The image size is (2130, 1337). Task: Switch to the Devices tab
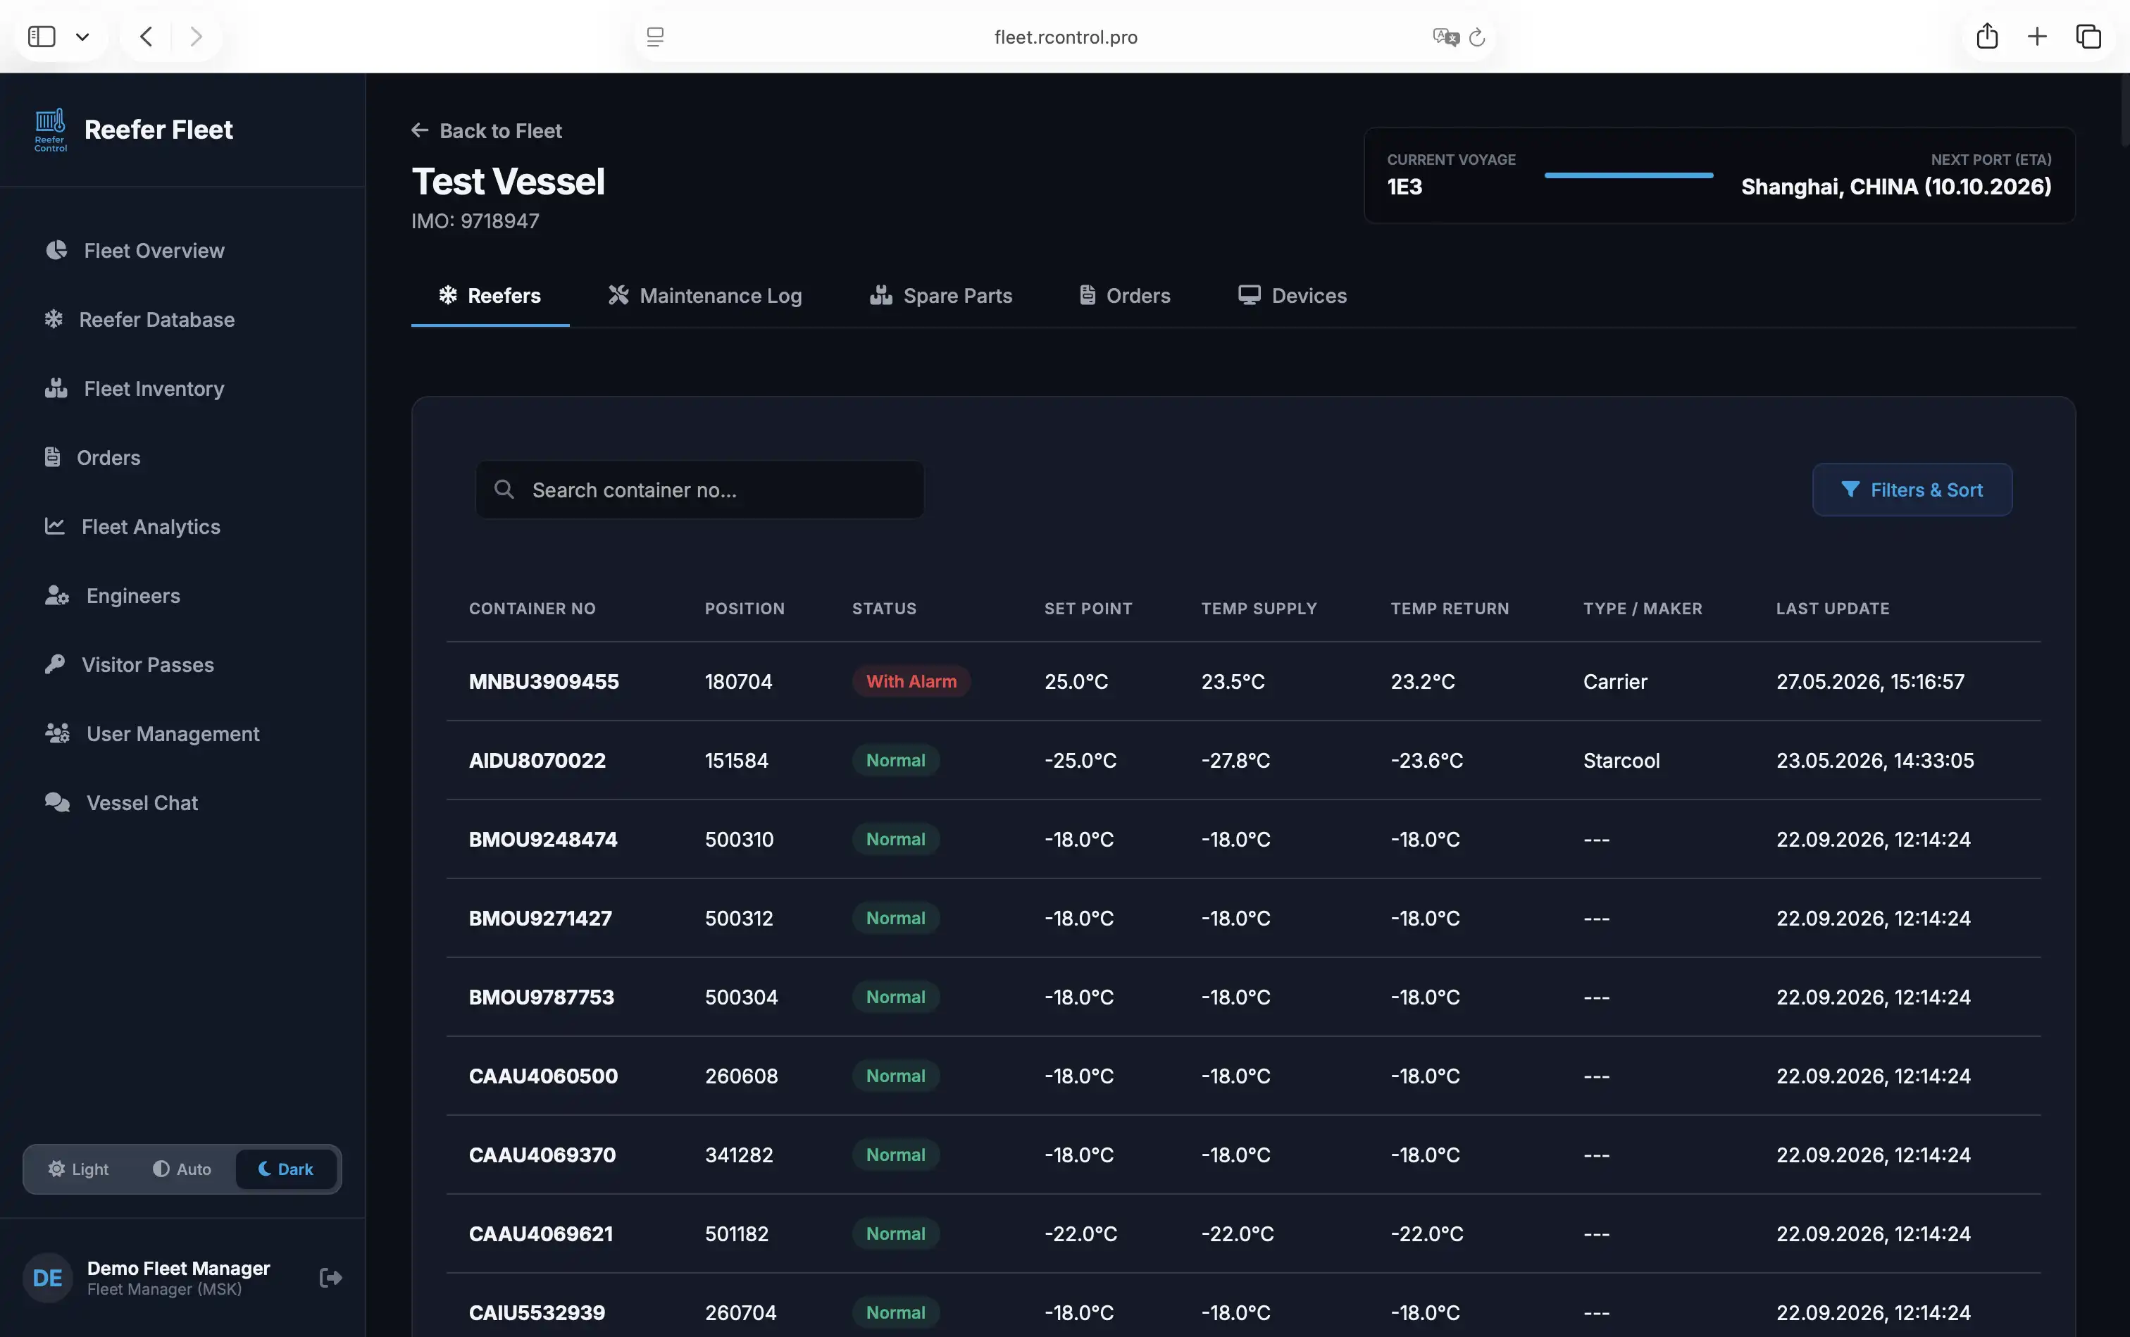[x=1292, y=295]
